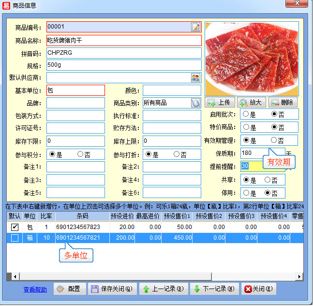The image size is (313, 306).
Task: Click the 预设进价 column header
Action: (122, 216)
